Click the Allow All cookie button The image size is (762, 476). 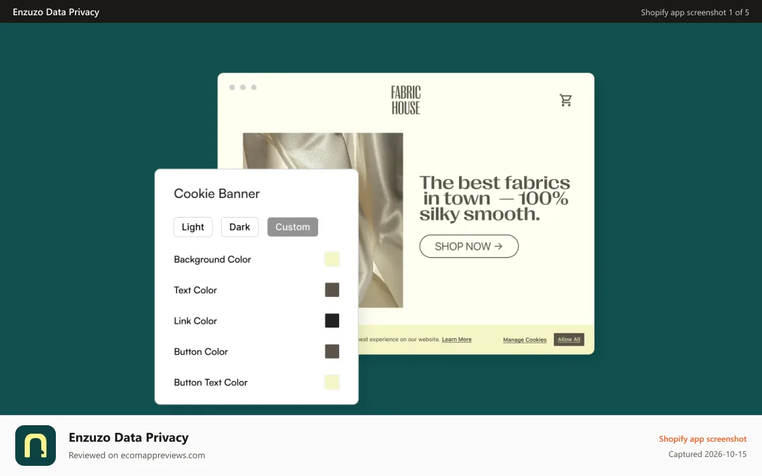pyautogui.click(x=569, y=340)
